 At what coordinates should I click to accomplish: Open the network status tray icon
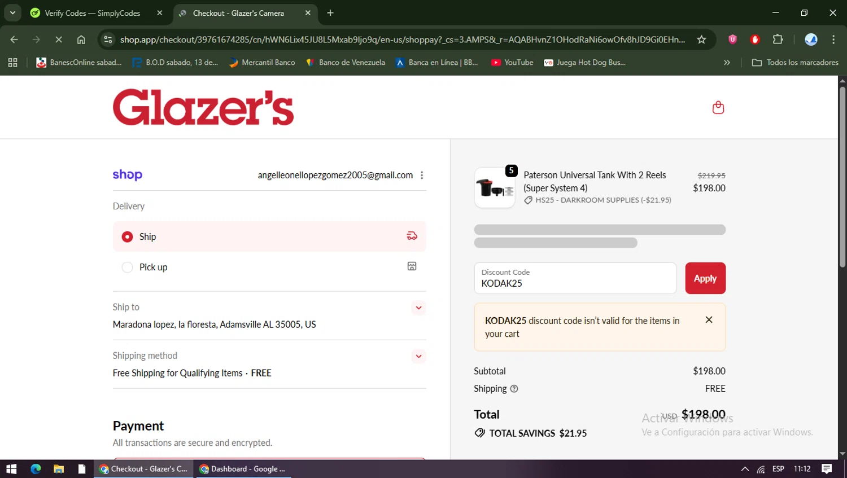click(761, 469)
